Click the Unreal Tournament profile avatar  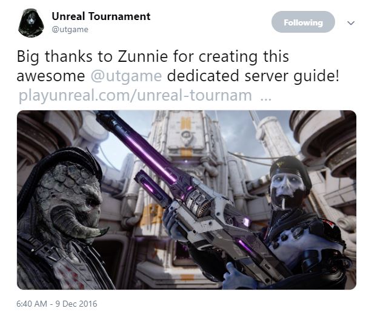[31, 23]
